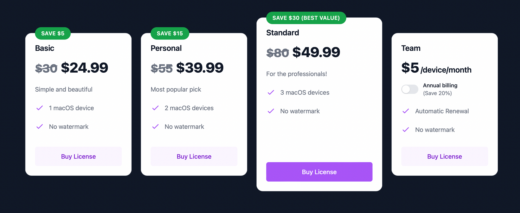
Task: Buy License for the Basic plan
Action: tap(78, 156)
